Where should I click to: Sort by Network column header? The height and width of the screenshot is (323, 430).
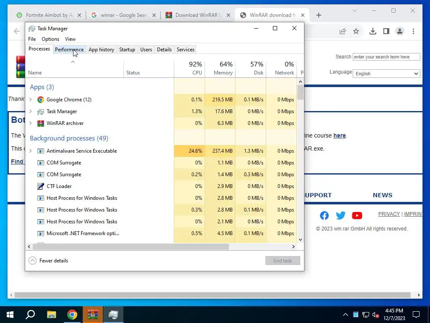[x=281, y=68]
